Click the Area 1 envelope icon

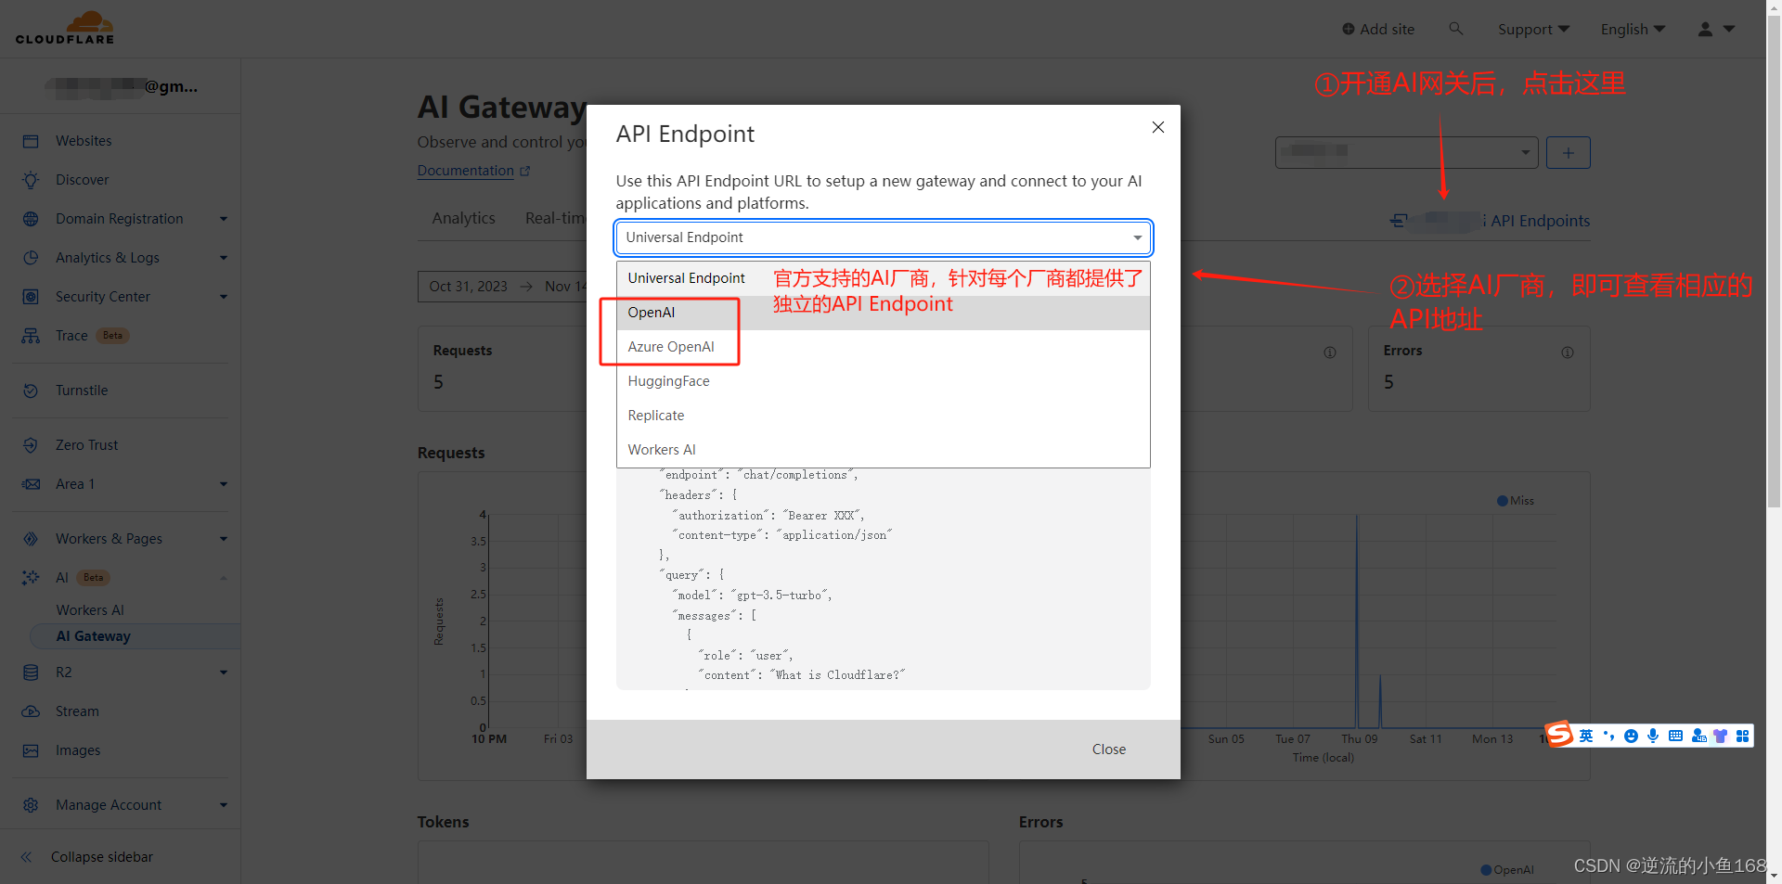[x=31, y=484]
